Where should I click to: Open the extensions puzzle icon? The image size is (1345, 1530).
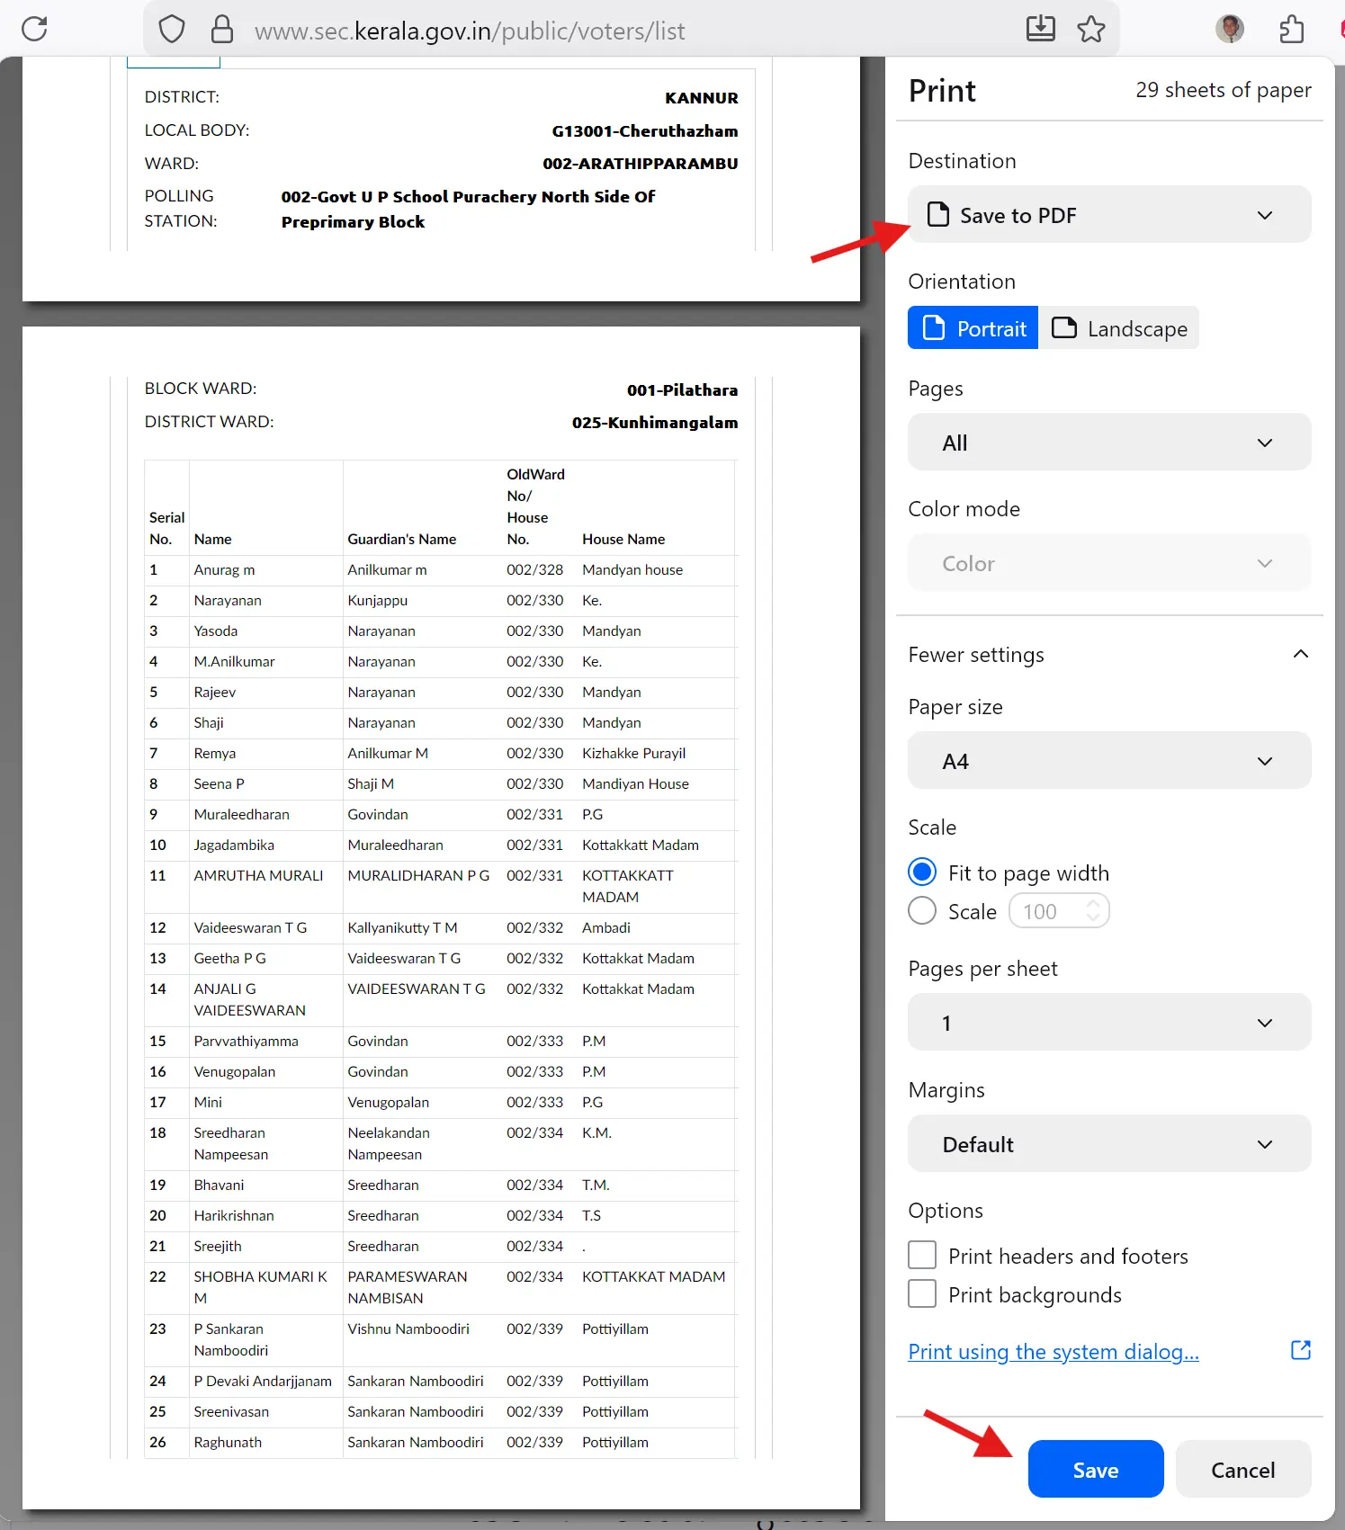tap(1291, 29)
